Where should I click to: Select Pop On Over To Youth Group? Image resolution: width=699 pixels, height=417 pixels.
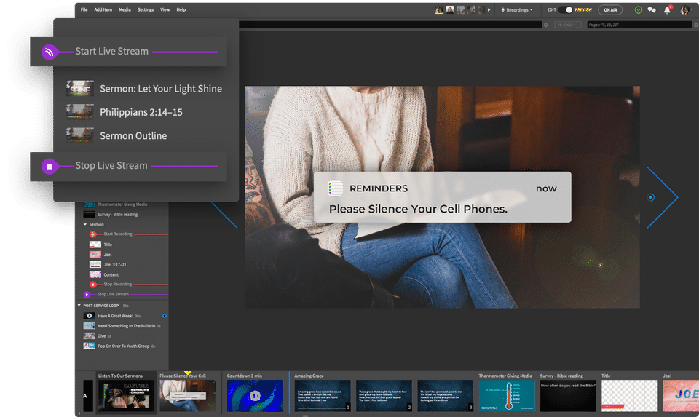tap(124, 346)
